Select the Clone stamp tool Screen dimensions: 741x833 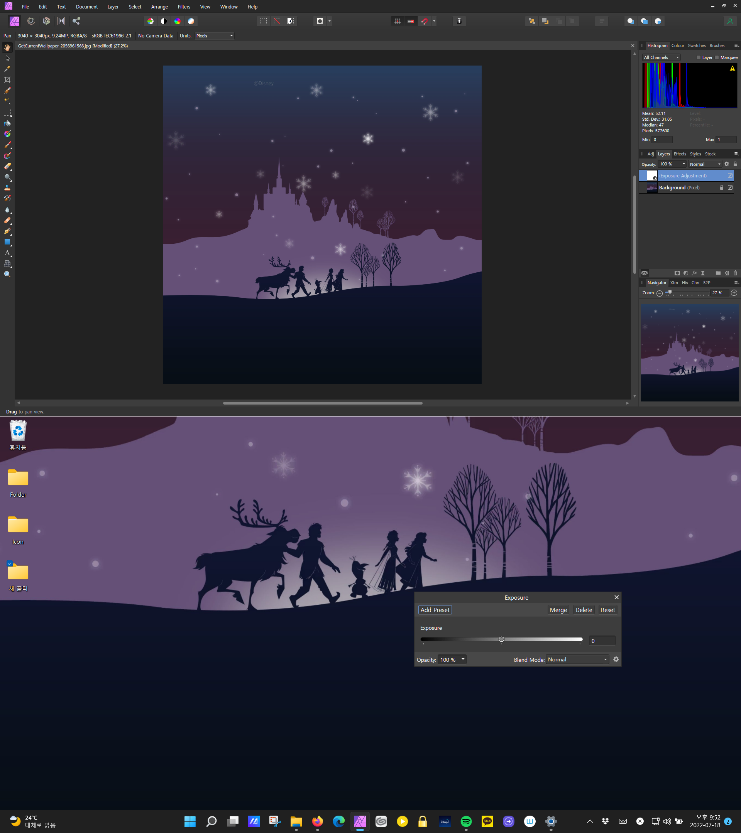point(7,188)
